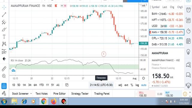
Task: Open the Alerts panel clock icon
Action: [x=188, y=10]
